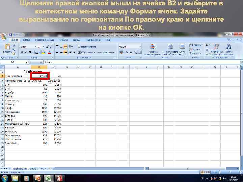This screenshot has width=243, height=182.
Task: Adjust the zoom slider
Action: tap(230, 172)
